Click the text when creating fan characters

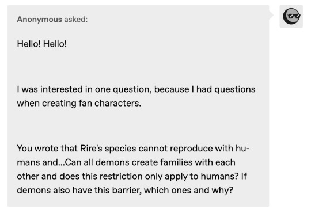79,103
